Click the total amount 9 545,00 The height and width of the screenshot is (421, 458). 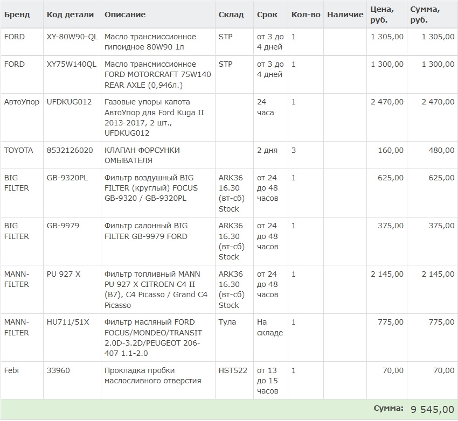pos(432,409)
